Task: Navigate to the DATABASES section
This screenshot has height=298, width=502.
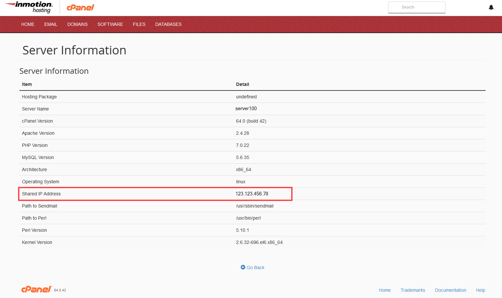Action: click(x=168, y=24)
